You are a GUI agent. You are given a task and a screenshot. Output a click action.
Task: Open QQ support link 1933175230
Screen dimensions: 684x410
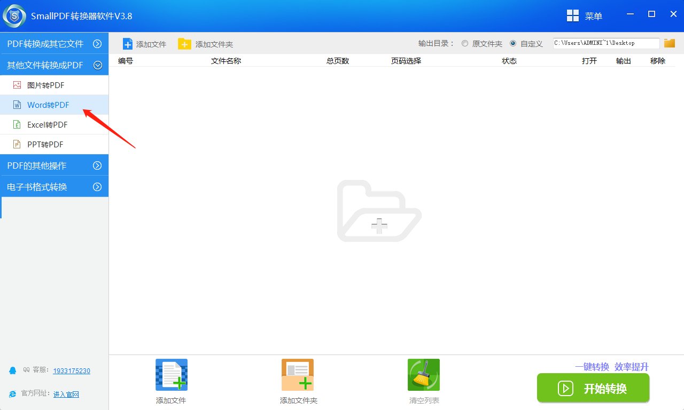72,370
